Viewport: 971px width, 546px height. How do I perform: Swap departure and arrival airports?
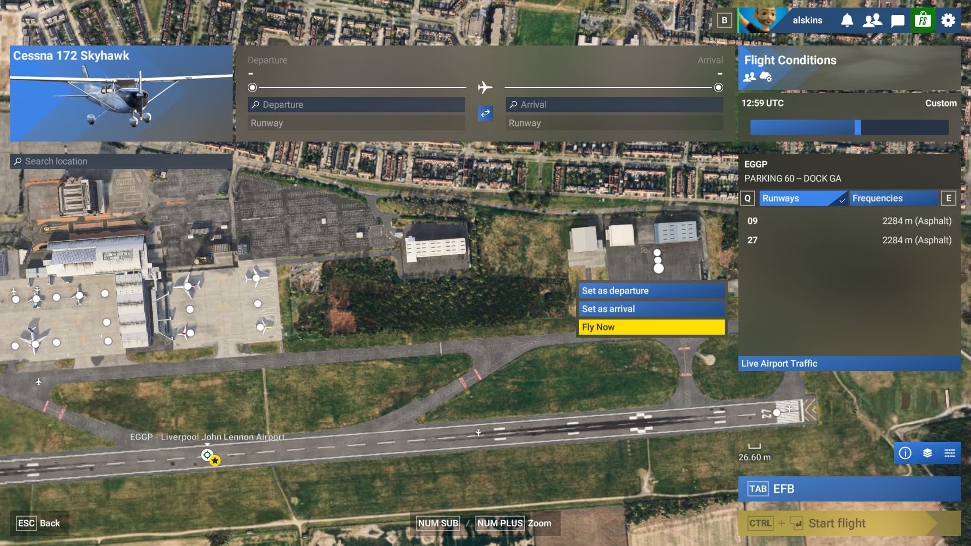click(485, 113)
